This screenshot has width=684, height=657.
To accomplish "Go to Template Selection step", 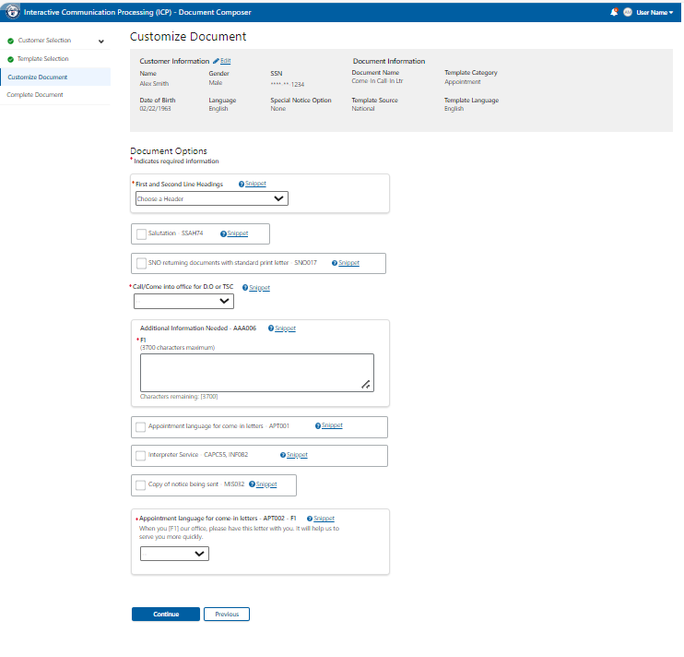I will click(x=42, y=59).
